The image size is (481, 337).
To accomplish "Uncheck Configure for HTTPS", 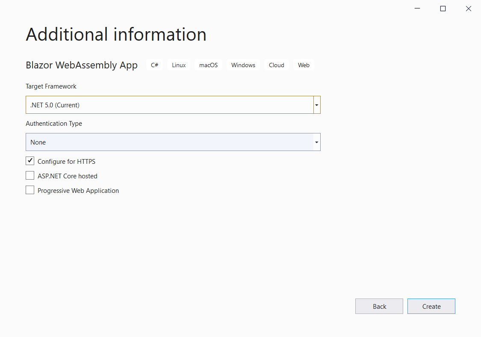I will point(30,161).
